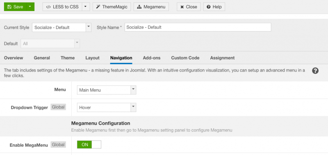Viewport: 328px width, 155px height.
Task: Click the Style Name input field
Action: (x=198, y=27)
